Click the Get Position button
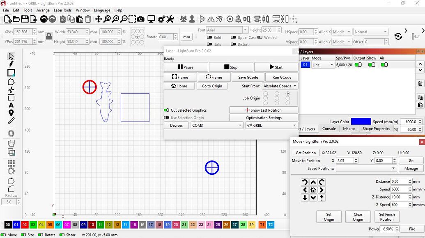This screenshot has height=238, width=425. pos(306,153)
